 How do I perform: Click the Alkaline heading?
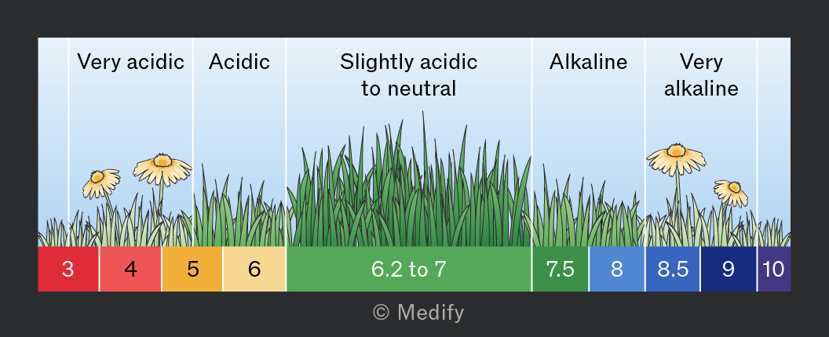[588, 62]
